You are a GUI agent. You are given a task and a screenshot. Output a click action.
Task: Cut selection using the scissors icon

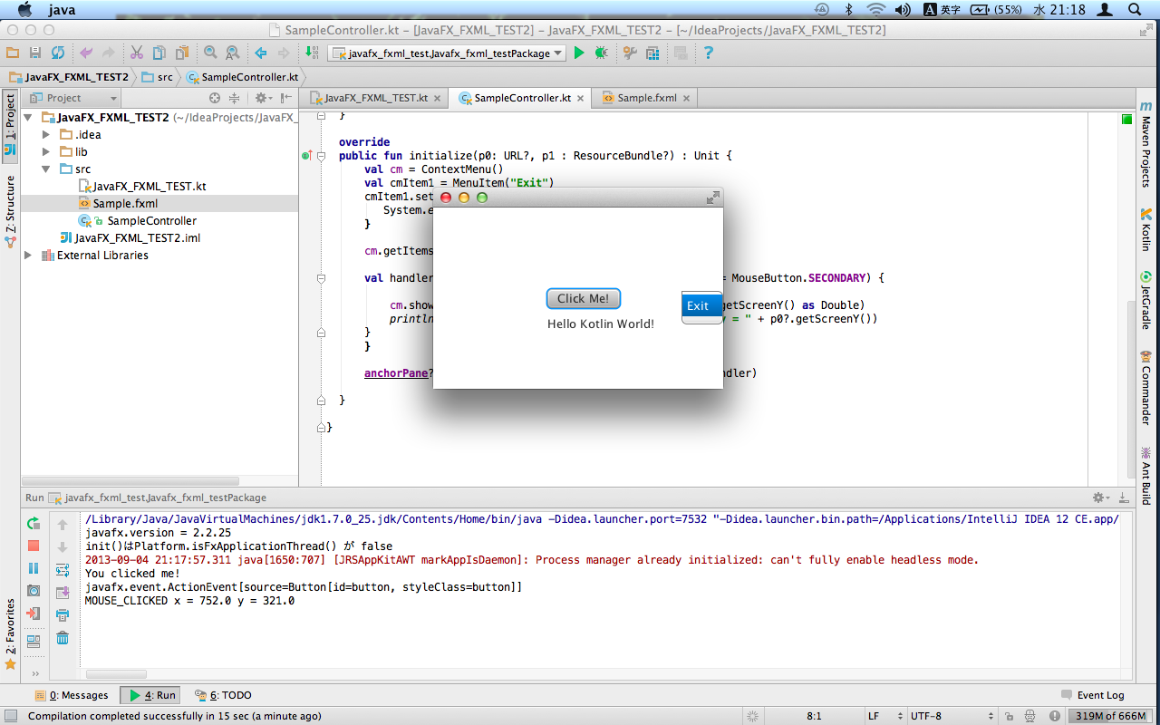[137, 53]
